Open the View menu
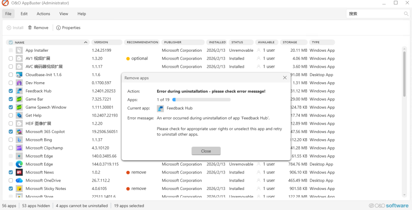Viewport: 412px width, 210px height. point(64,14)
